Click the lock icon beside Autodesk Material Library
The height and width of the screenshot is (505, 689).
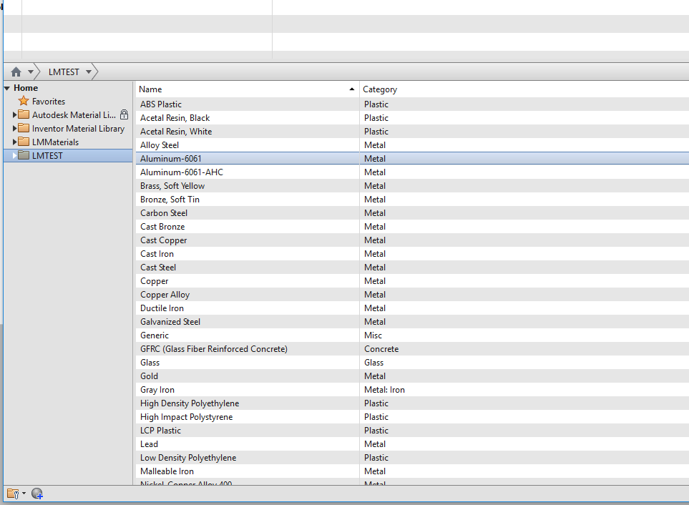[124, 114]
